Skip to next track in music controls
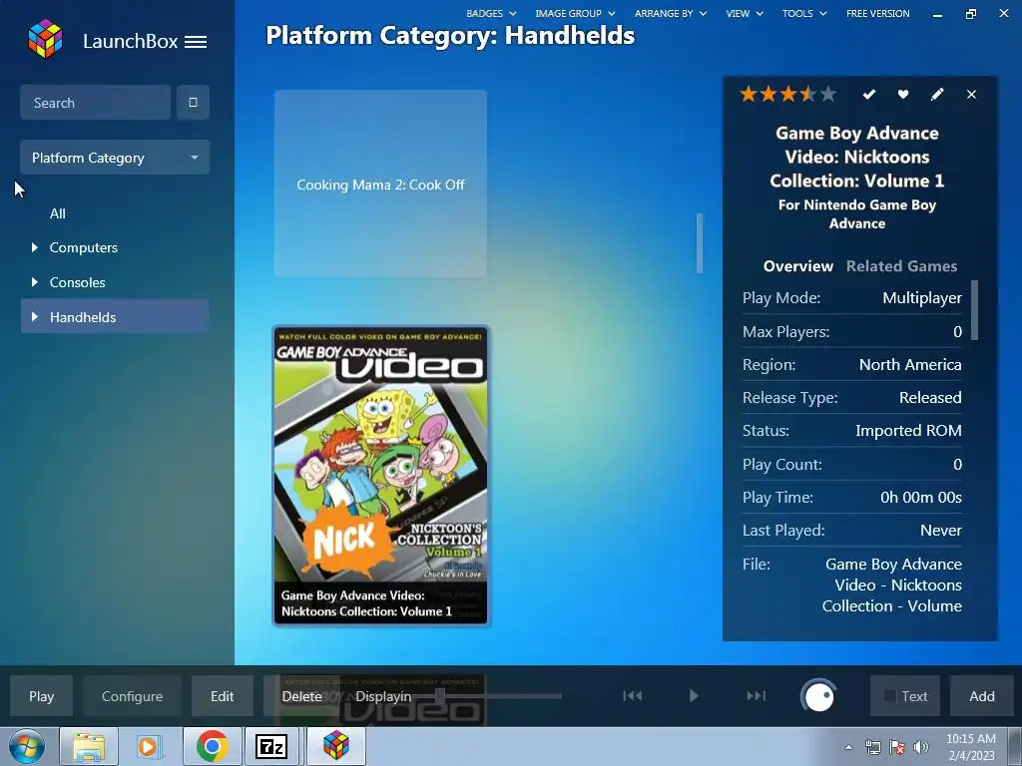1022x766 pixels. [x=757, y=695]
